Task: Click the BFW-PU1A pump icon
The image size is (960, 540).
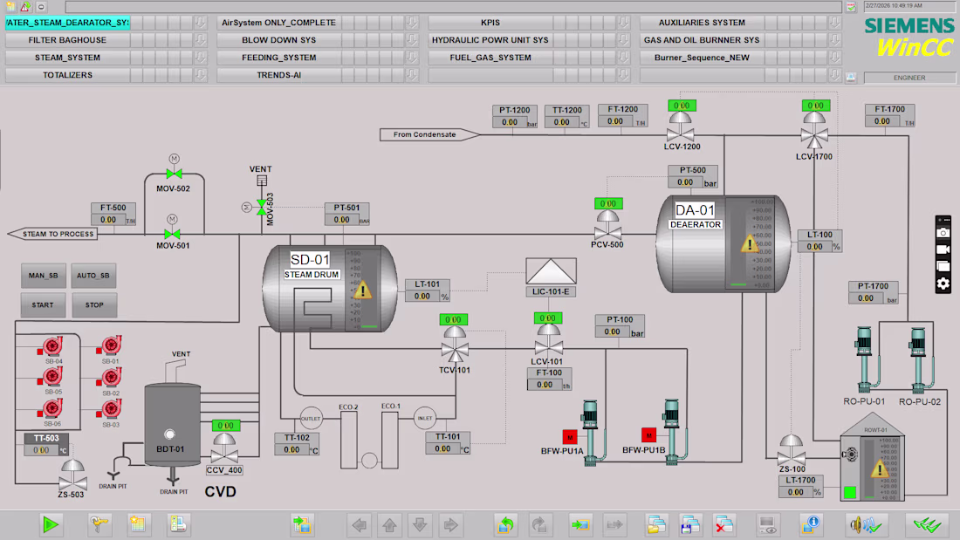Action: tap(591, 433)
